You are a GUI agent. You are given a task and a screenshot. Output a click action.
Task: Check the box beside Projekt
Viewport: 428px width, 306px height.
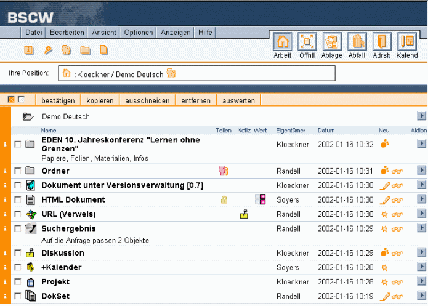click(x=17, y=282)
